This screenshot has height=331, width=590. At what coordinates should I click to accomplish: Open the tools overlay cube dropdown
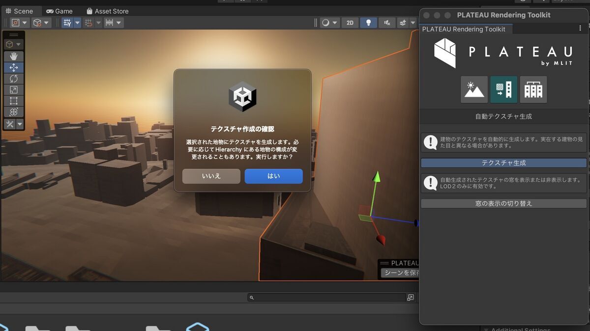13,44
